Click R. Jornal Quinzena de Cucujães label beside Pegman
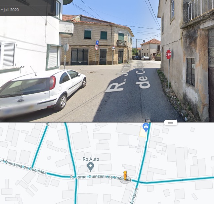Image resolution: width=214 pixels, height=204 pixels. 101,177
